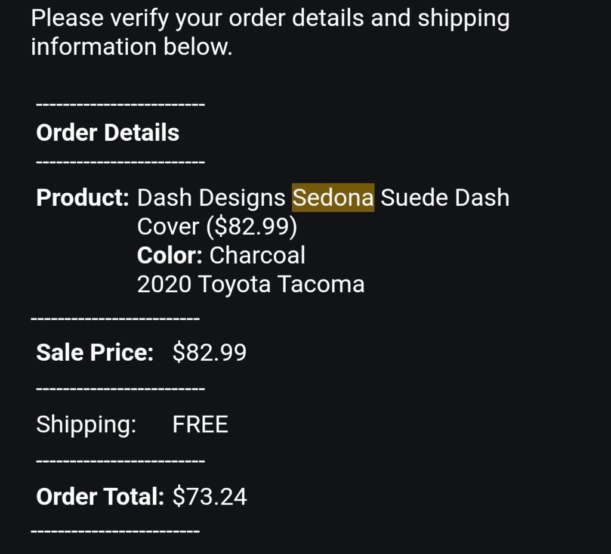The image size is (611, 554).
Task: Click the highlighted word Sedona
Action: [333, 197]
